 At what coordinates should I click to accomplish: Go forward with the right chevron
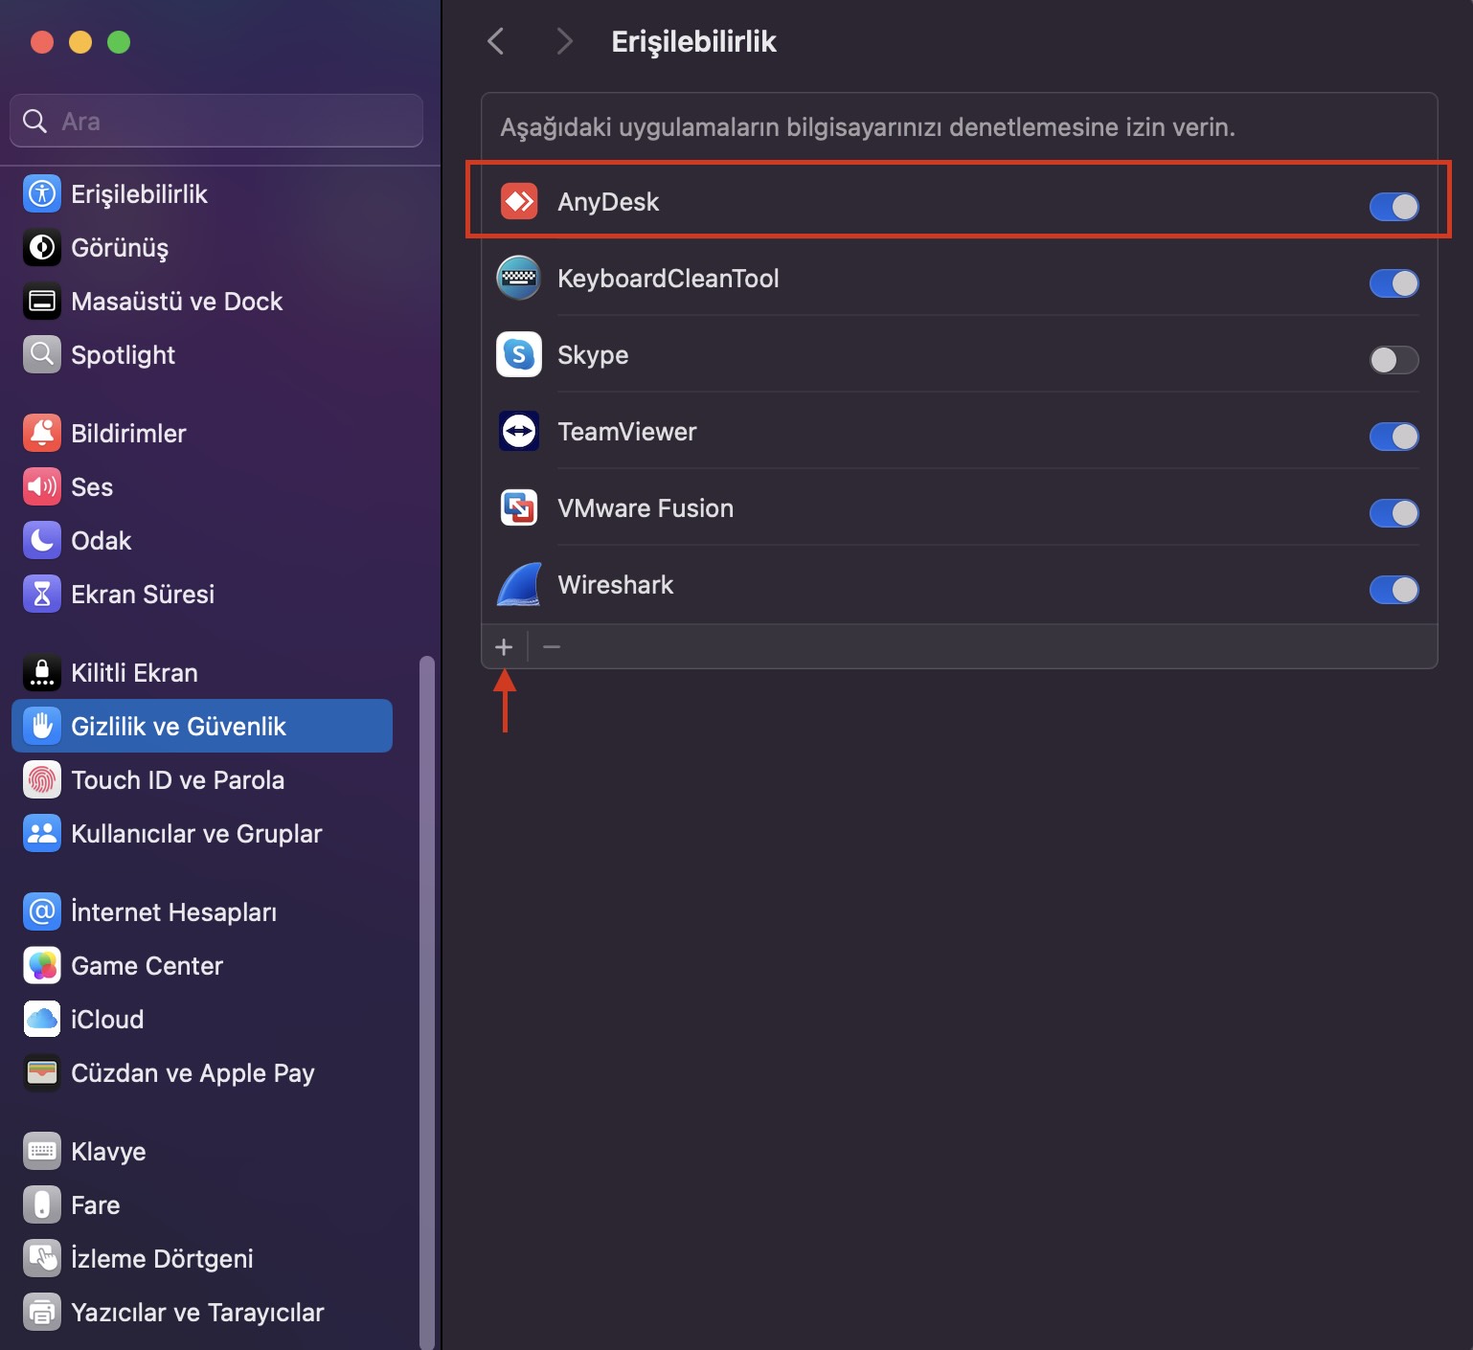[x=564, y=41]
